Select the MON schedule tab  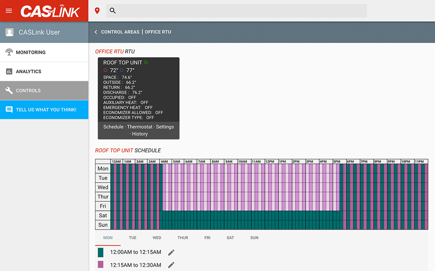[108, 238]
